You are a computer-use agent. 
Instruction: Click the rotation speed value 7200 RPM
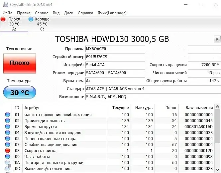(x=204, y=65)
